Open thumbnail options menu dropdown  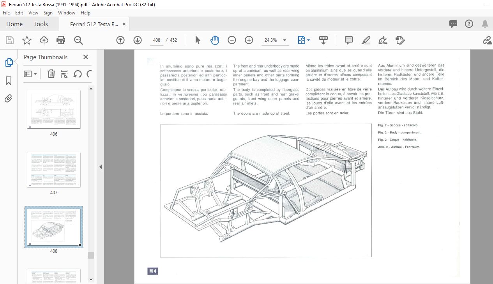(x=30, y=74)
